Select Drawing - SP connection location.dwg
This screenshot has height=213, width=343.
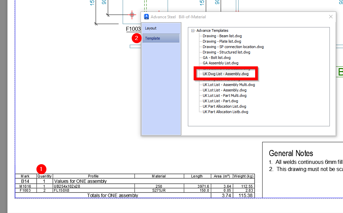tap(233, 47)
